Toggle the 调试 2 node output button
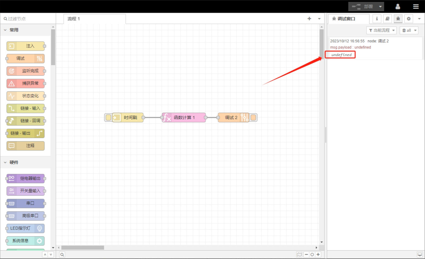The width and height of the screenshot is (425, 259). point(253,118)
